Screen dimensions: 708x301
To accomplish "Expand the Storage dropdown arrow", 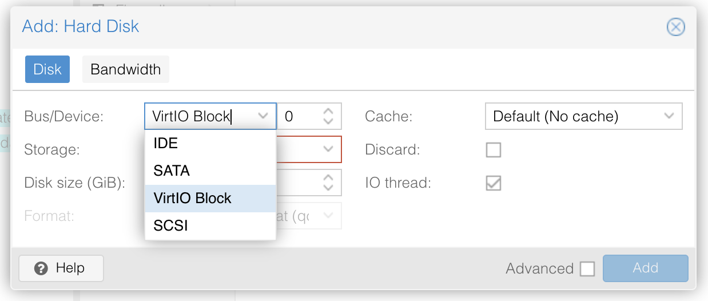I will (328, 149).
